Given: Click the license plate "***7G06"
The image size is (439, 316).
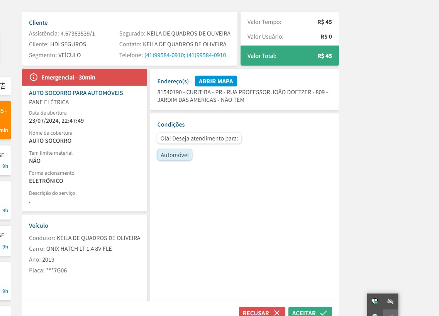Looking at the screenshot, I should point(56,270).
